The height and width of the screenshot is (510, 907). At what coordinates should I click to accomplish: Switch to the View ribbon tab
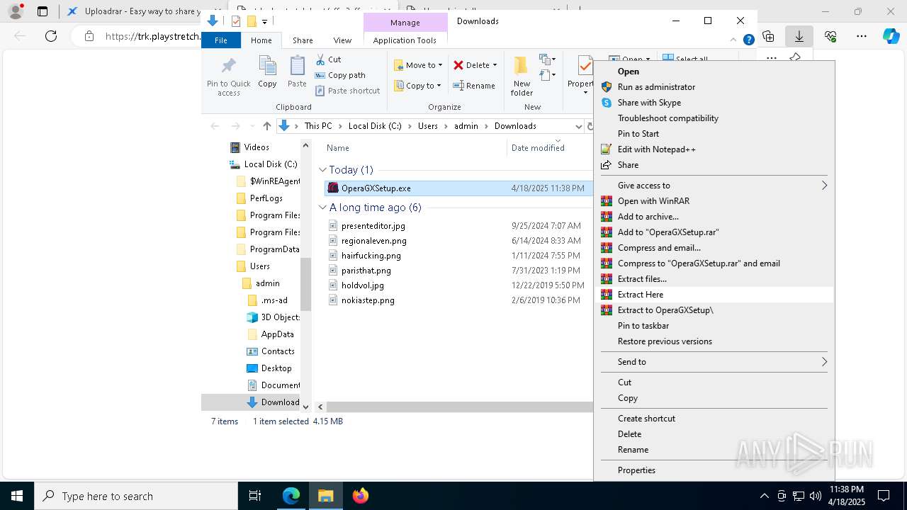click(x=342, y=40)
